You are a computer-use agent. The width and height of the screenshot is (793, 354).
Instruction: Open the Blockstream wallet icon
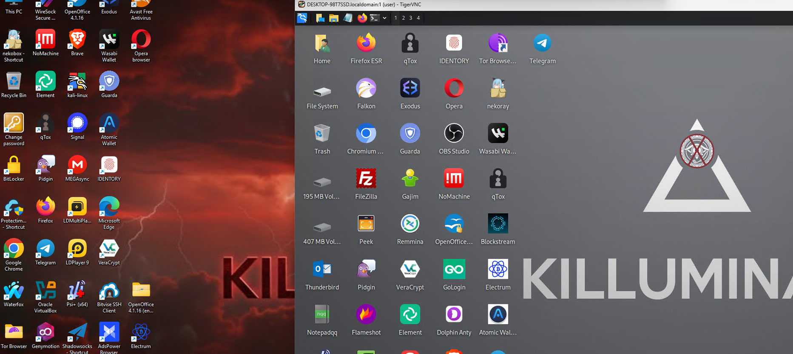tap(498, 230)
